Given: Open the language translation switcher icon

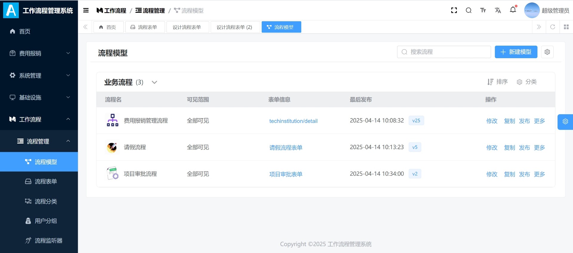Looking at the screenshot, I should pos(498,10).
